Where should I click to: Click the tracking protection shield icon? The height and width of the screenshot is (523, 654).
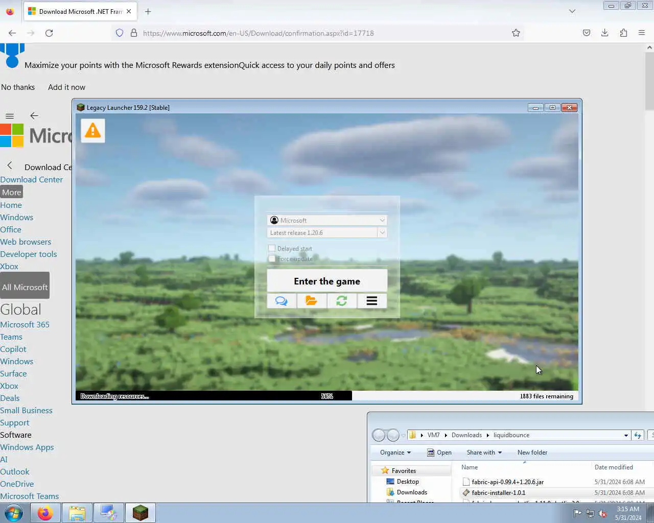coord(120,33)
